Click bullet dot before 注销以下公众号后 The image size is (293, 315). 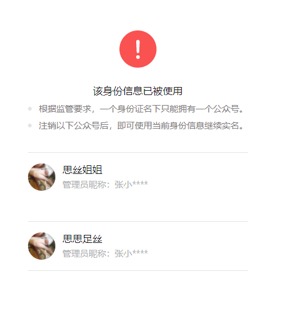point(30,126)
